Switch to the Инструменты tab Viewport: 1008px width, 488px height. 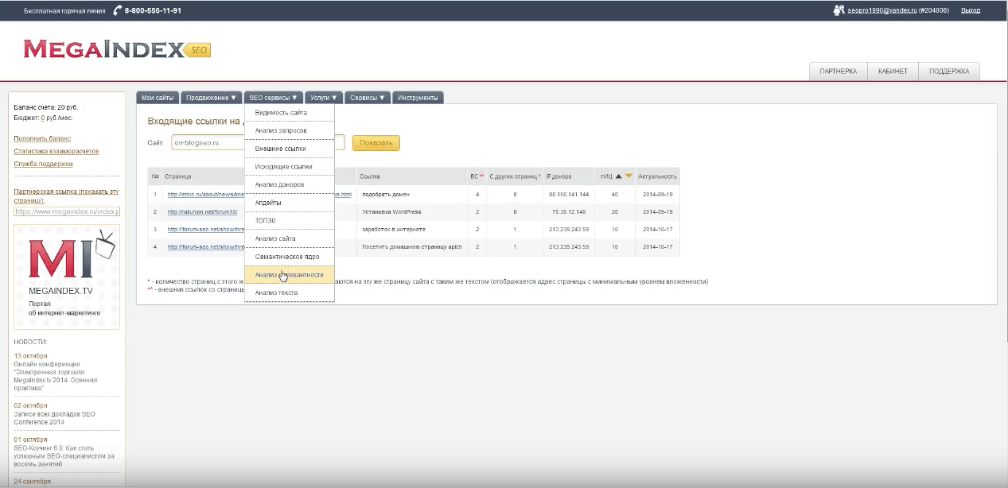[418, 98]
